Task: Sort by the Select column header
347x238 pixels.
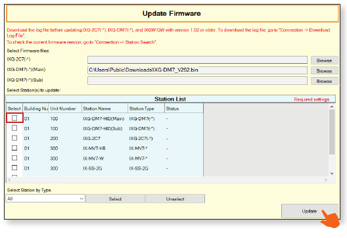Action: [x=14, y=108]
